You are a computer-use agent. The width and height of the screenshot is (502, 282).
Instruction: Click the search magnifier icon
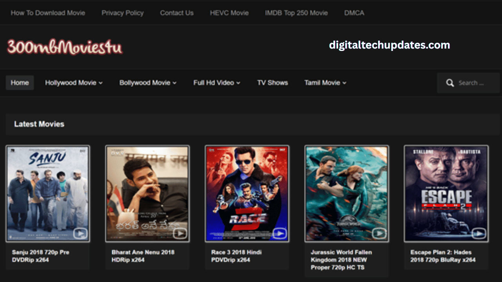(450, 83)
